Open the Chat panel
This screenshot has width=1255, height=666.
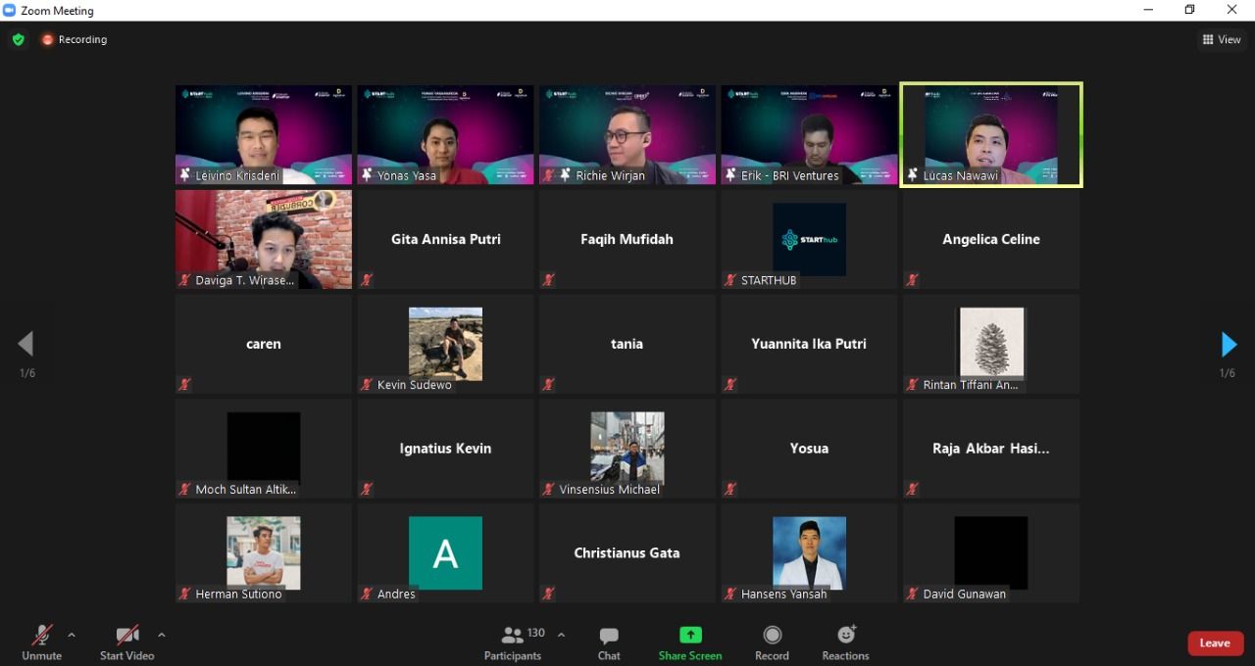(x=609, y=642)
